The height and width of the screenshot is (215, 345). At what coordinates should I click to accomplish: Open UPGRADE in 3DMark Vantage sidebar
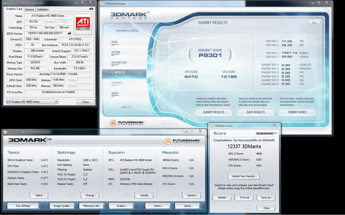click(117, 83)
